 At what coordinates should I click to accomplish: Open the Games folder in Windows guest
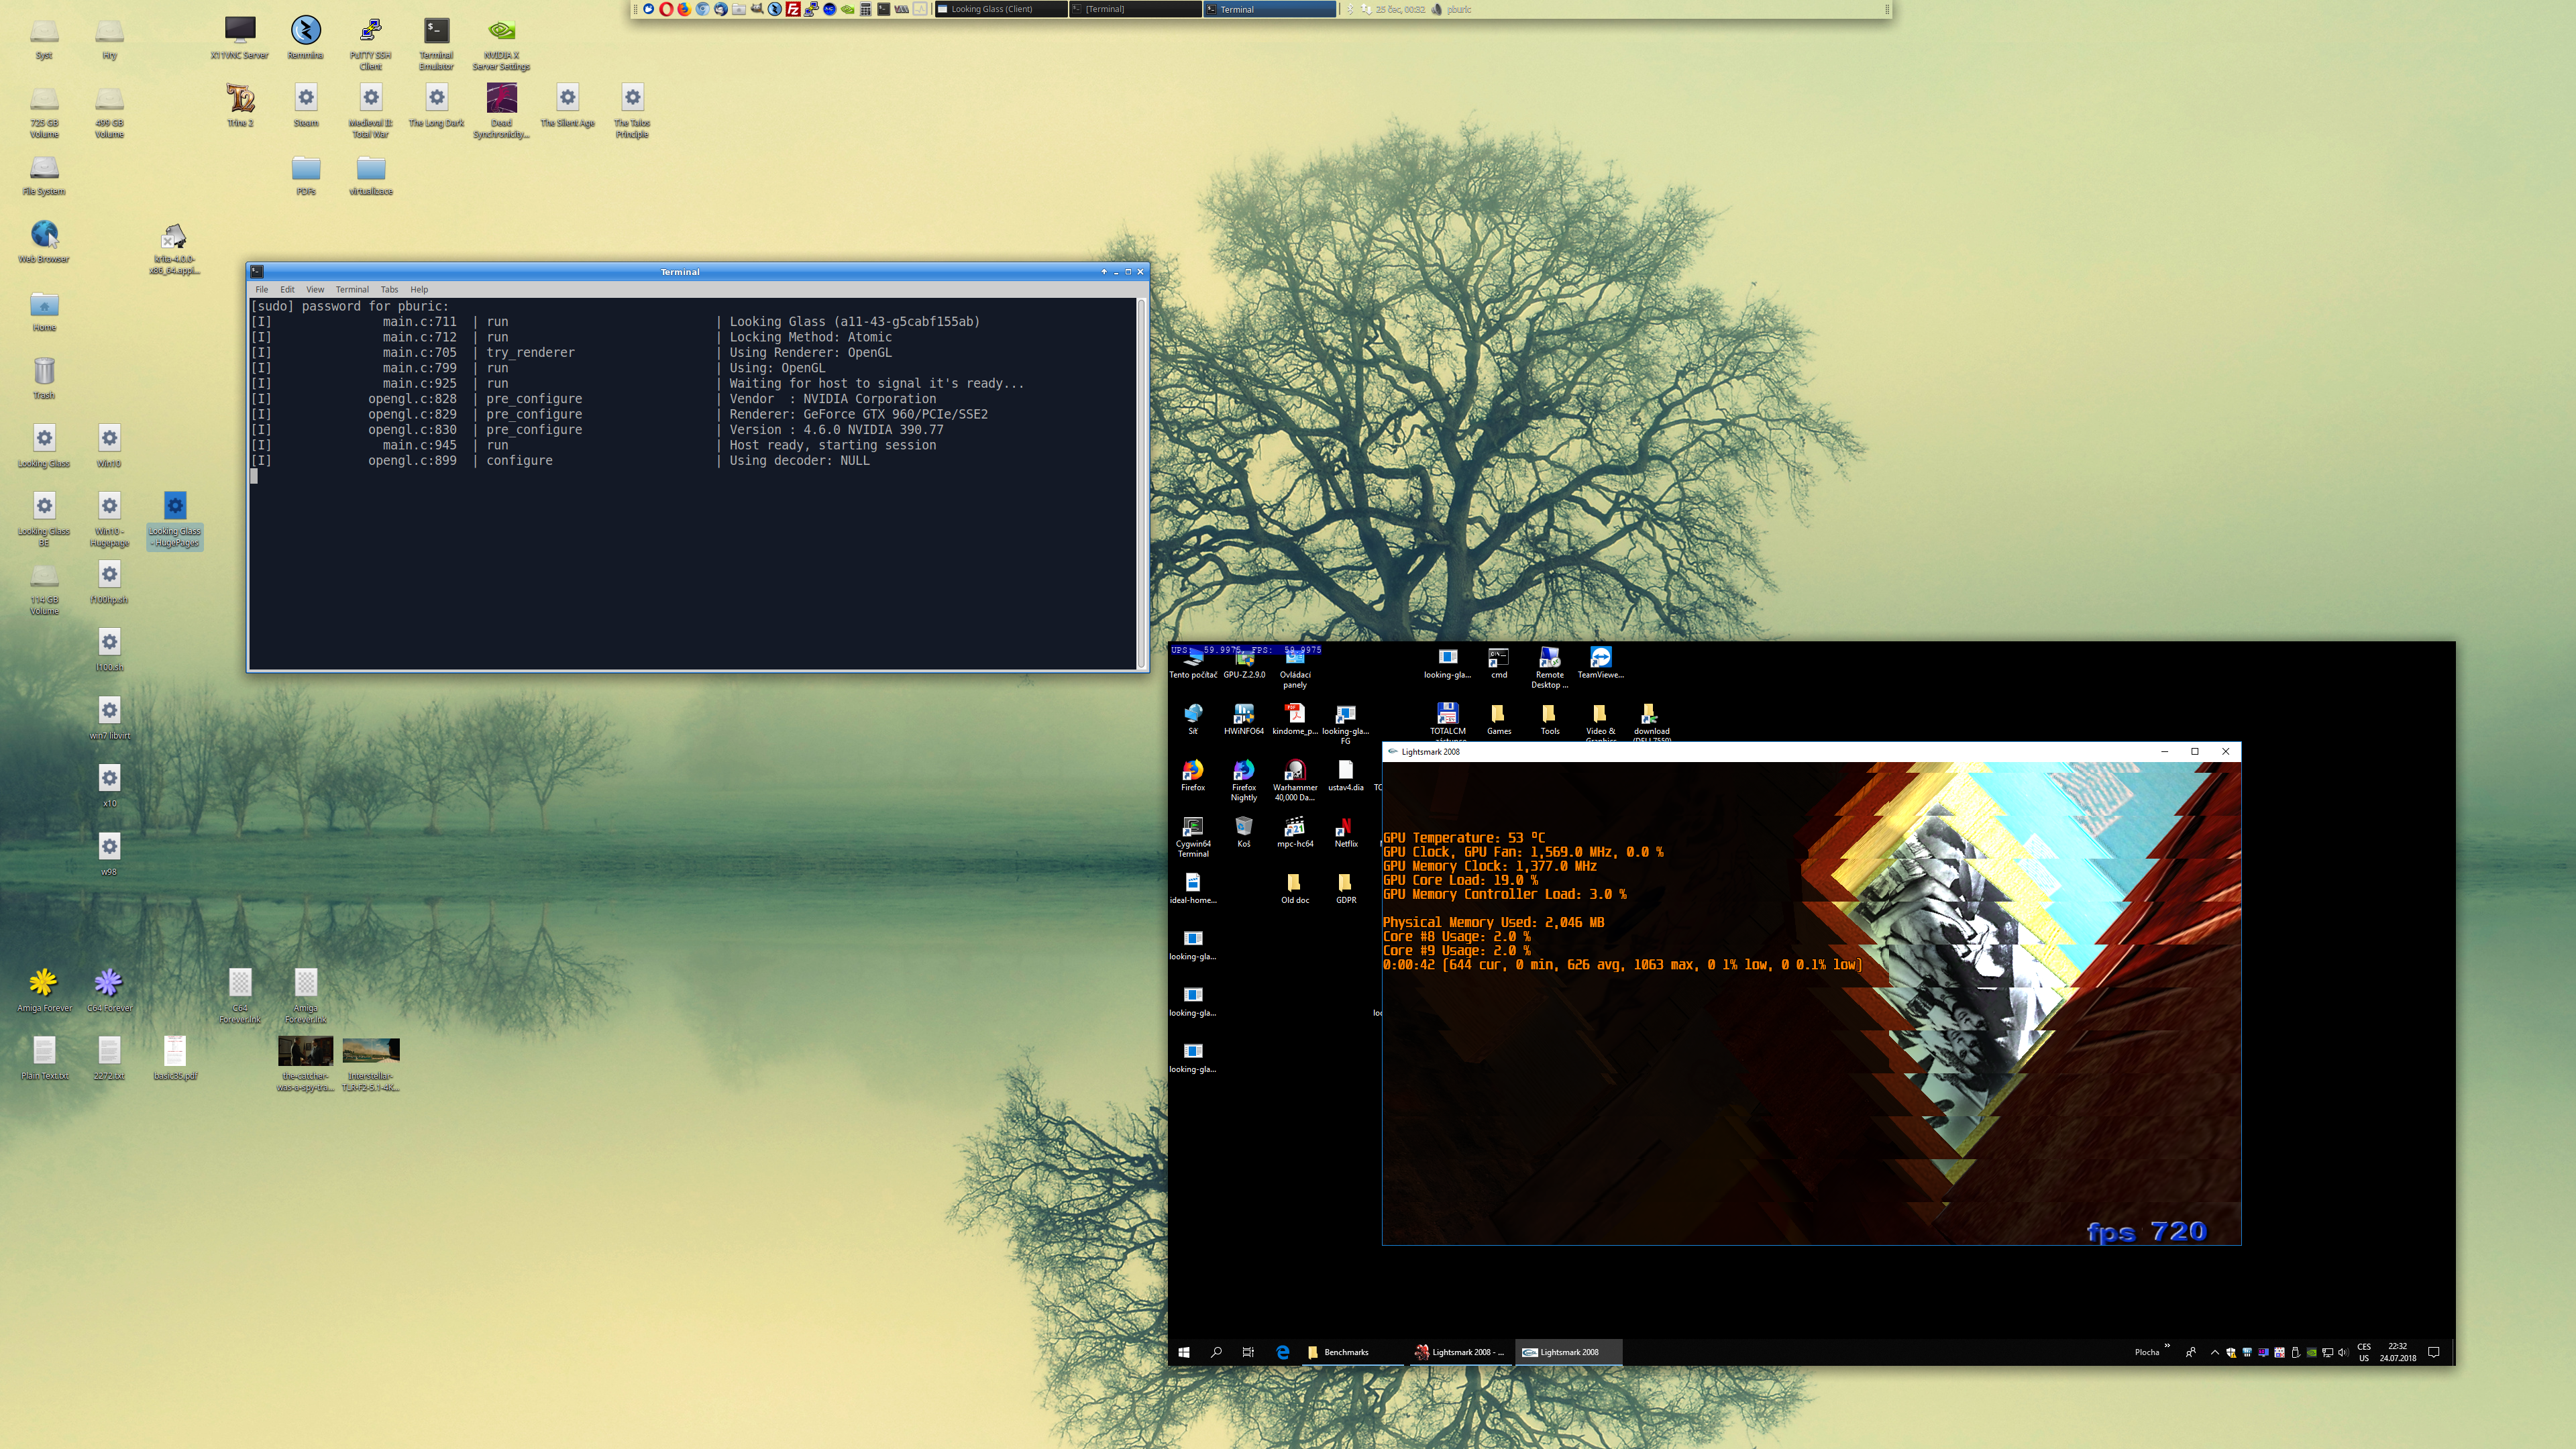(1498, 720)
